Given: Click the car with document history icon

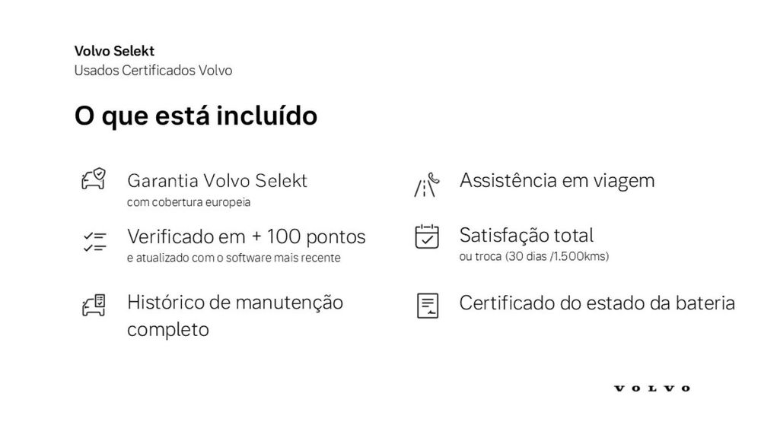Looking at the screenshot, I should click(94, 305).
